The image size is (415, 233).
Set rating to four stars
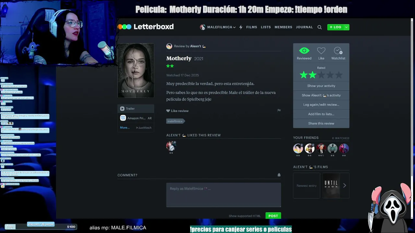click(330, 75)
